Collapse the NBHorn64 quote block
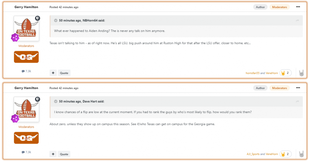This screenshot has width=310, height=161. coord(56,20)
